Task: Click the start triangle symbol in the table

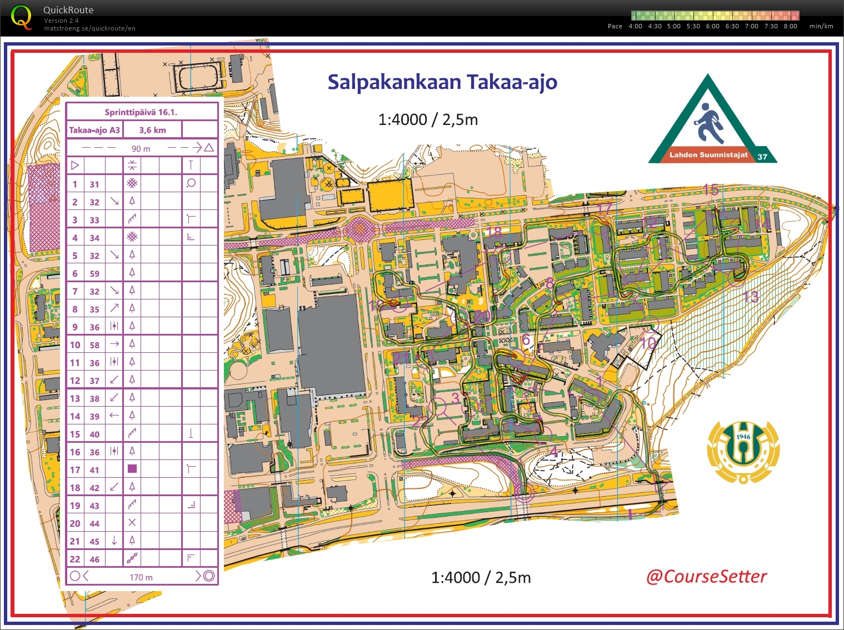Action: pos(75,165)
